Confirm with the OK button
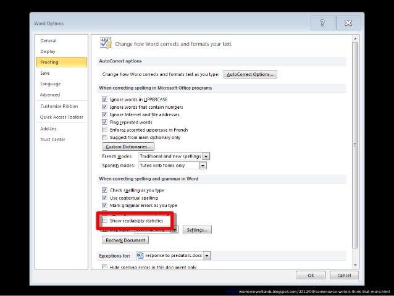Image resolution: width=394 pixels, height=296 pixels. pos(311,275)
